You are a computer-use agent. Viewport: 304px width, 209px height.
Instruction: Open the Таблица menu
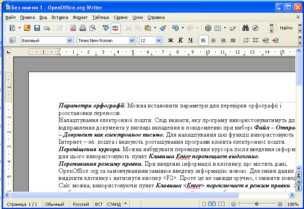101,17
